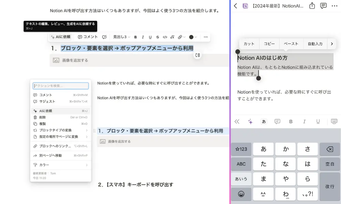Select AIに依頼 in the block context menu
This screenshot has height=204, width=341.
click(x=60, y=111)
